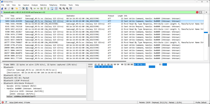
Task: Open the Telephony menu
Action: pos(53,5)
